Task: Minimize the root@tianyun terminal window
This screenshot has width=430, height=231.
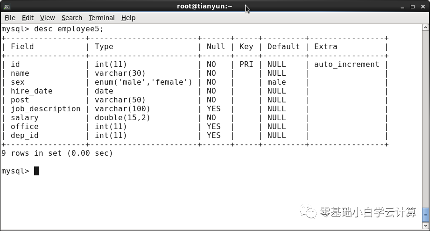Action: (x=402, y=7)
